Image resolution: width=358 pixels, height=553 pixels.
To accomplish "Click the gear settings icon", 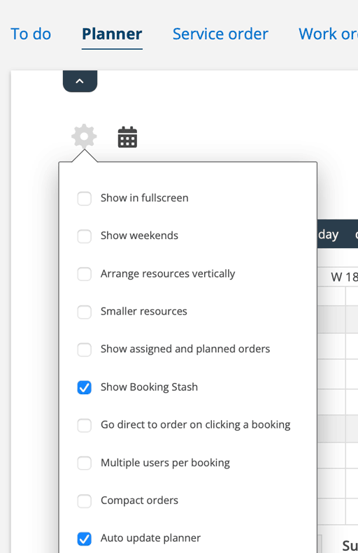I will [84, 136].
